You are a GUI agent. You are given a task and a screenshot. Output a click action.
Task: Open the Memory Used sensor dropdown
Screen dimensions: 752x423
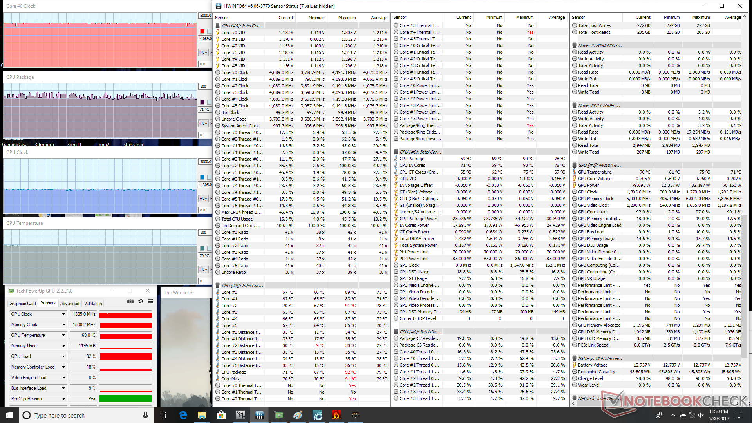63,346
